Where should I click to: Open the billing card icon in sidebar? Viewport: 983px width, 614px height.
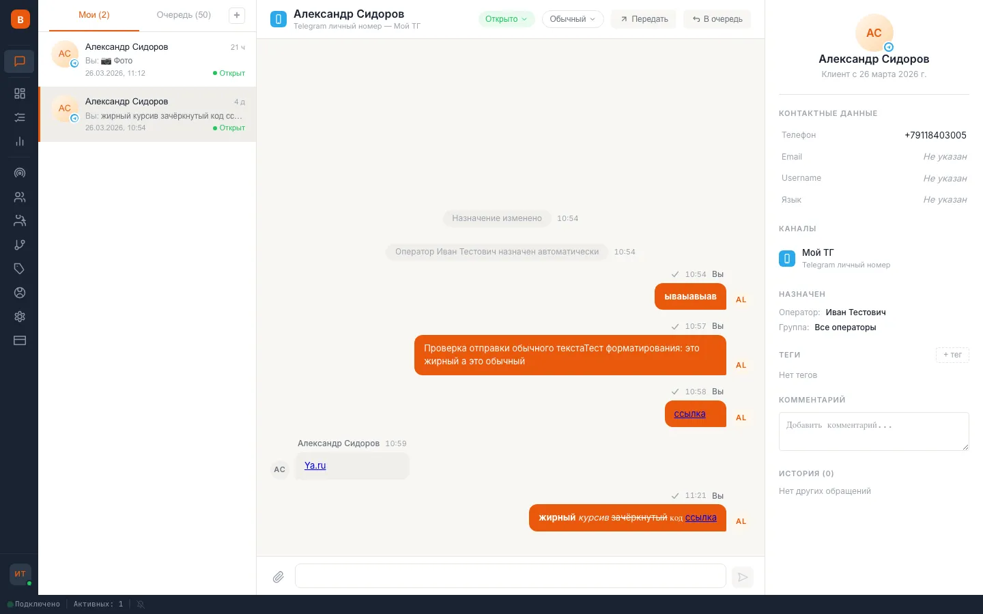pyautogui.click(x=20, y=340)
